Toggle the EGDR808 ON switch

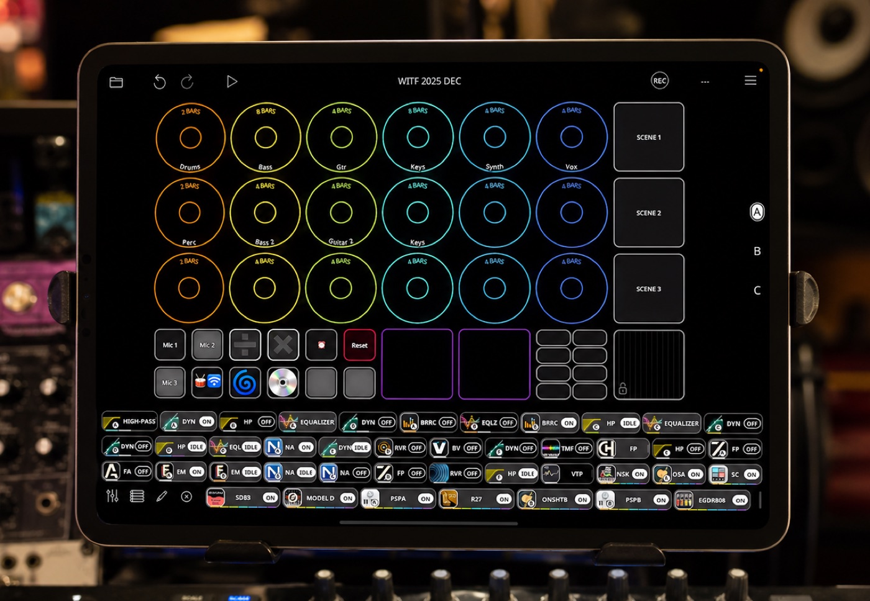(x=740, y=500)
